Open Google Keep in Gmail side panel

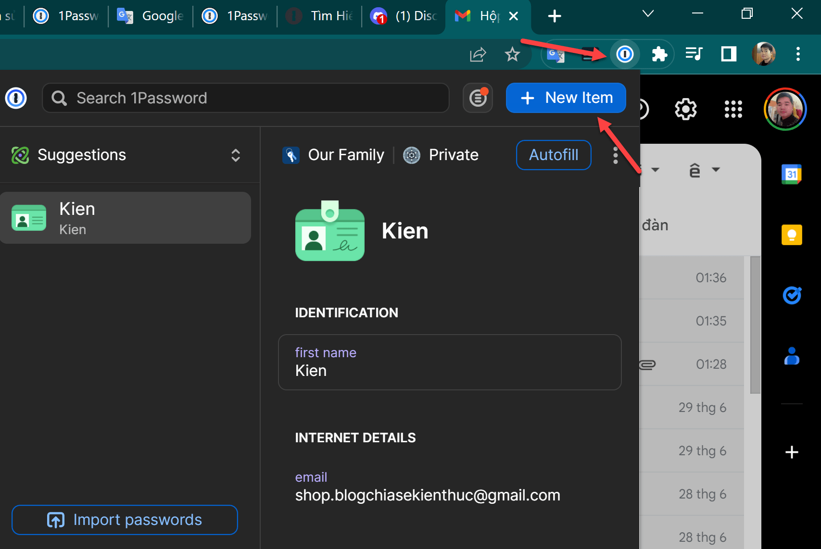tap(792, 235)
